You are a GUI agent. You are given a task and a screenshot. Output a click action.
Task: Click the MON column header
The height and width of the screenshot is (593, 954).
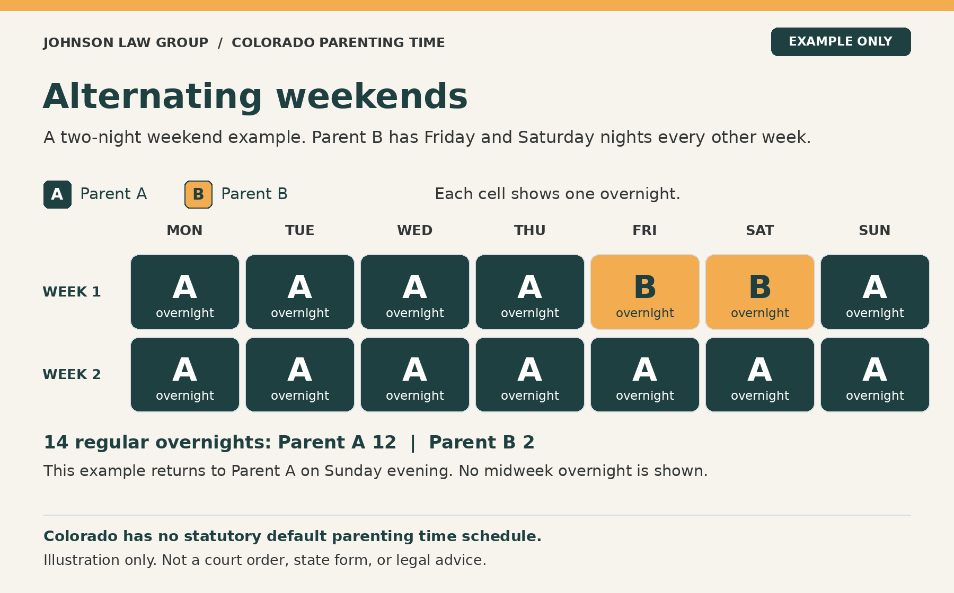click(x=184, y=230)
